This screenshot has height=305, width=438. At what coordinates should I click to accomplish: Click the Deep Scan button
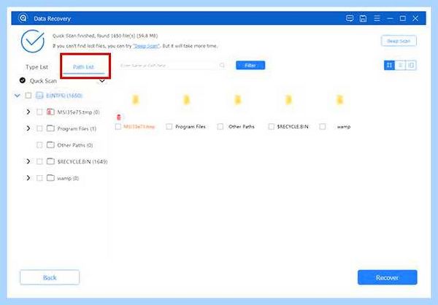399,41
